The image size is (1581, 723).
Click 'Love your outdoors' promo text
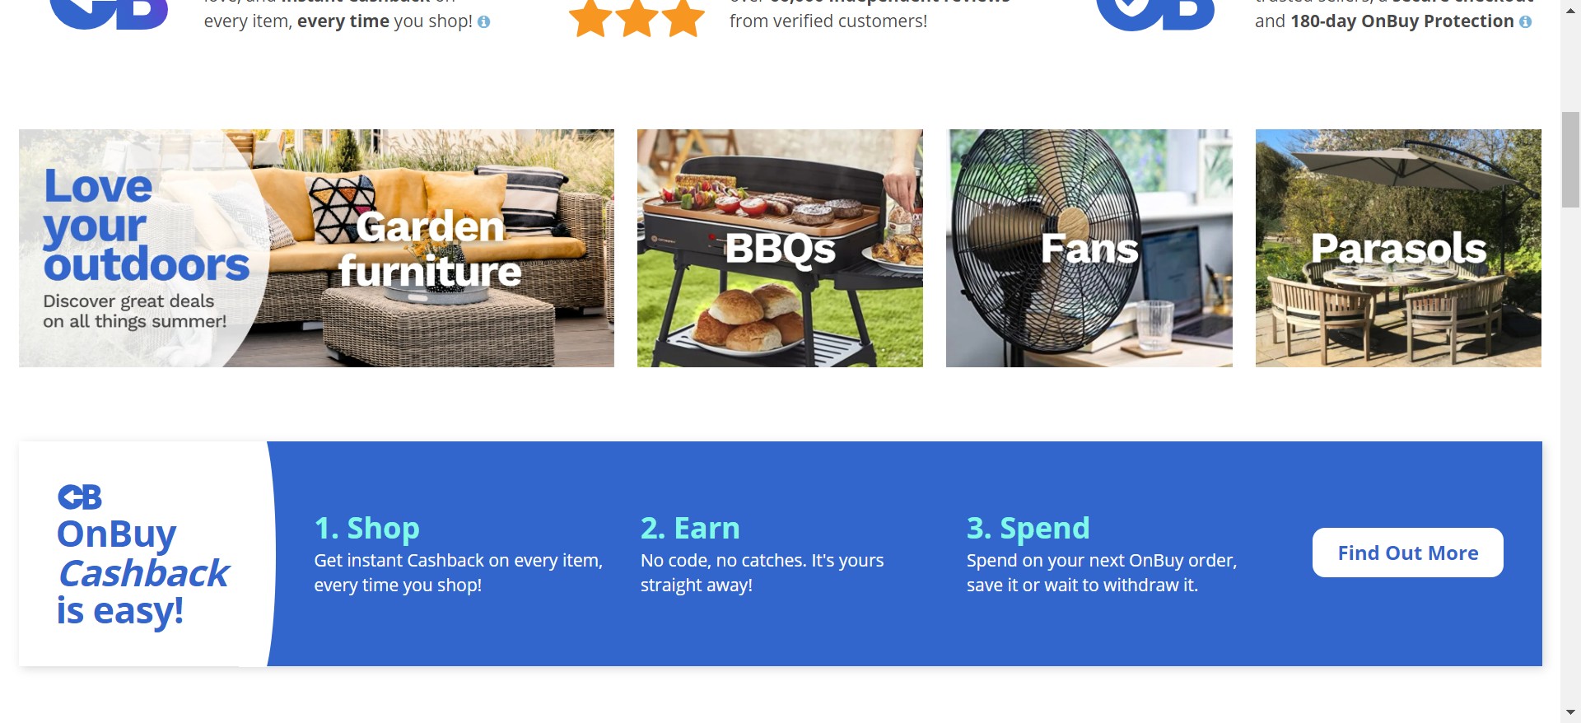[x=146, y=225]
